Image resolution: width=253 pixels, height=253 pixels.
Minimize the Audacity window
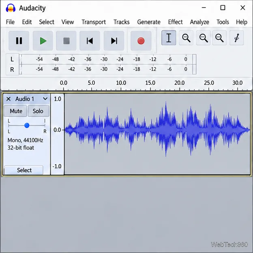[204, 8]
